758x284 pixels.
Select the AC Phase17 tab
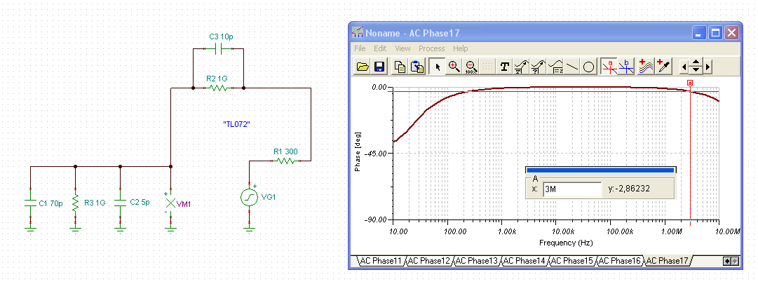pyautogui.click(x=668, y=261)
